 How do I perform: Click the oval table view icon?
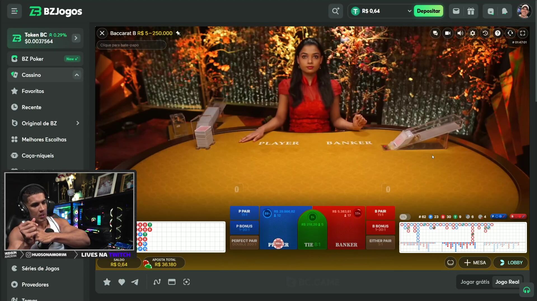coord(450,262)
